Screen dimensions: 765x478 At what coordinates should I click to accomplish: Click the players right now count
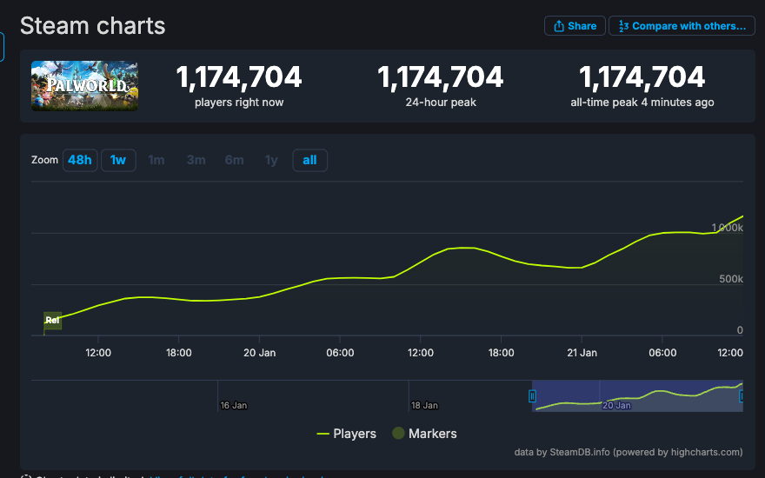tap(238, 77)
